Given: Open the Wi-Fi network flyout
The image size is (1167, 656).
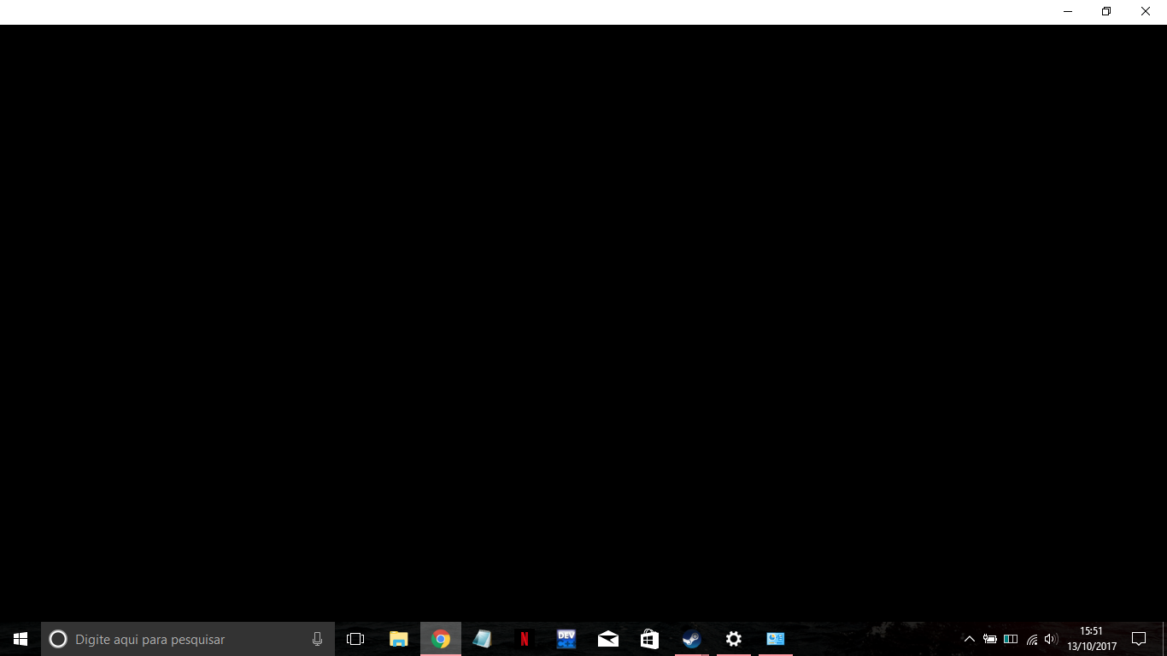Looking at the screenshot, I should tap(1032, 639).
